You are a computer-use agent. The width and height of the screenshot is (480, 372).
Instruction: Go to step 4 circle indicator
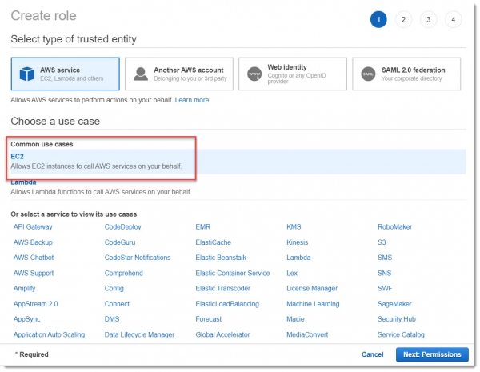click(x=454, y=20)
